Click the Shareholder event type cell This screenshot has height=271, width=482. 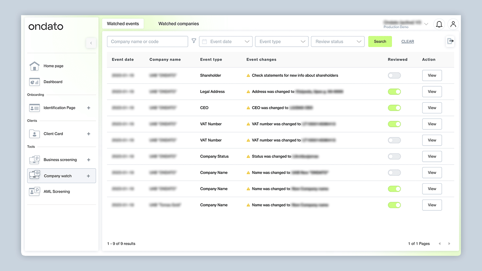coord(210,75)
